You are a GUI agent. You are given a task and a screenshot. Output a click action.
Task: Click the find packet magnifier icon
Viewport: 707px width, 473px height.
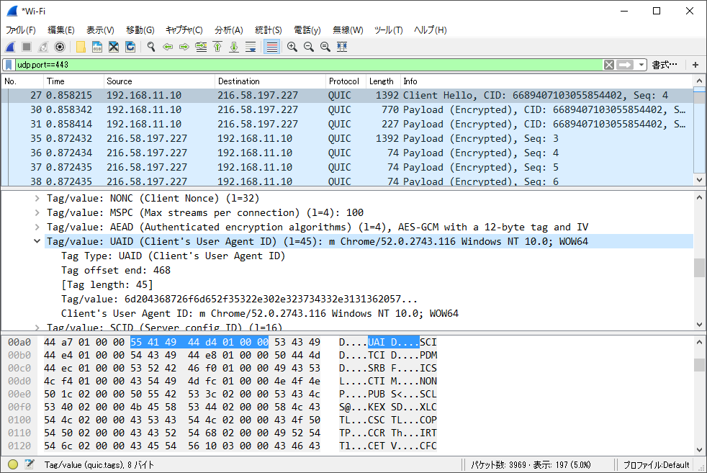[151, 47]
